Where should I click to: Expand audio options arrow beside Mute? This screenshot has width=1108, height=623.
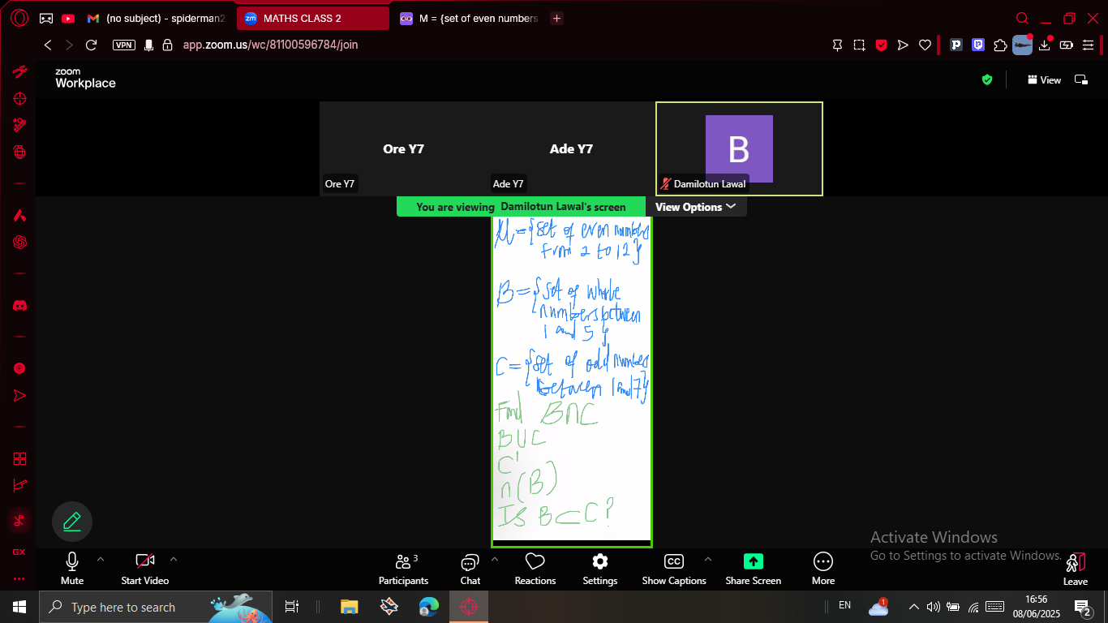101,559
